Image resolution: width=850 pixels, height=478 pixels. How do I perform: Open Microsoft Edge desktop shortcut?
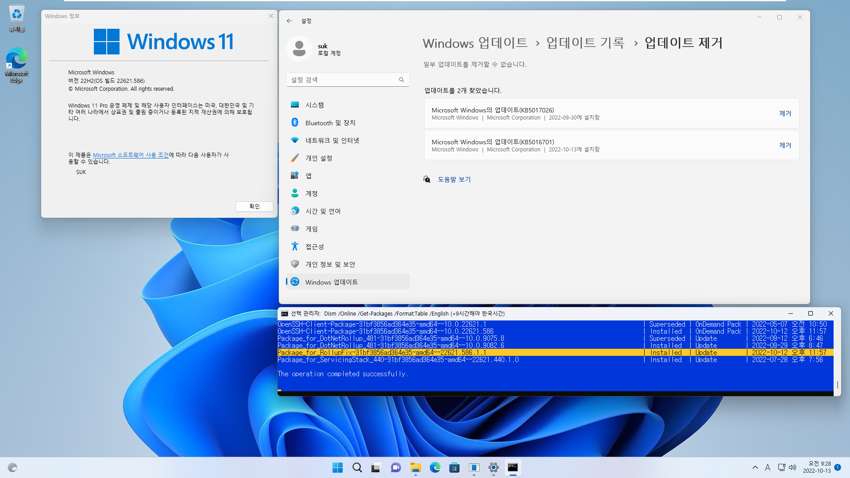point(16,66)
